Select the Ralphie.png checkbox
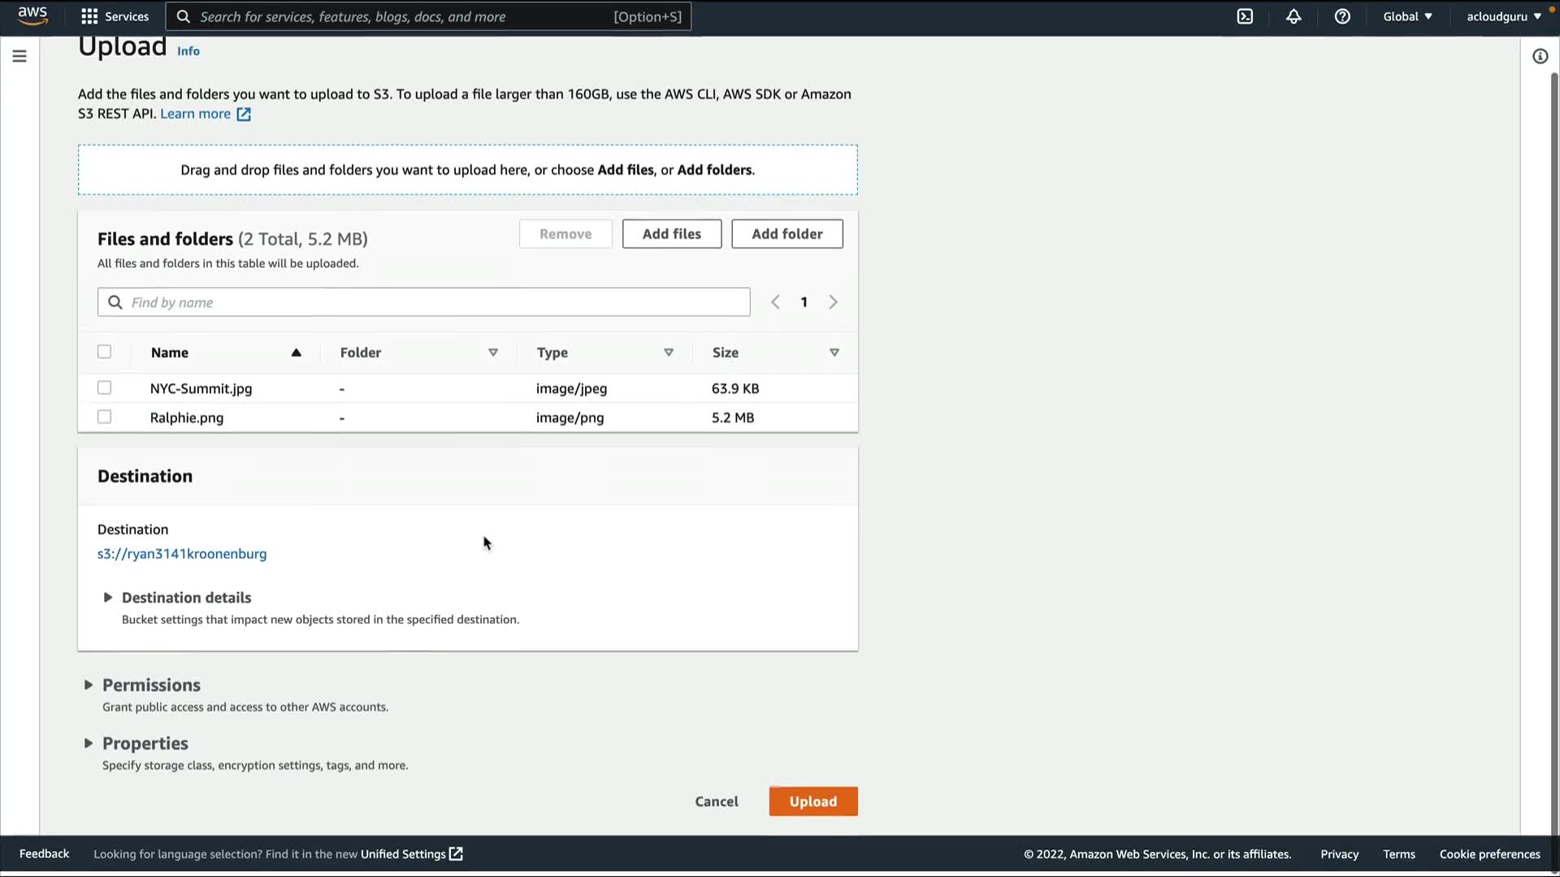Image resolution: width=1560 pixels, height=877 pixels. tap(104, 417)
